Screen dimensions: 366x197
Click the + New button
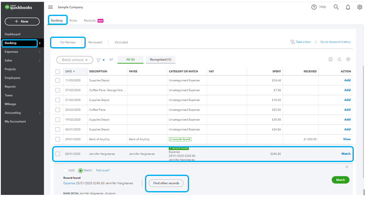[x=22, y=21]
